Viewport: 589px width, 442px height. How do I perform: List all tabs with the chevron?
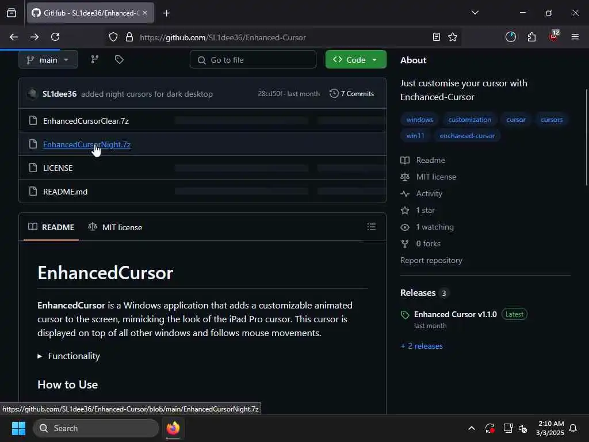(475, 13)
